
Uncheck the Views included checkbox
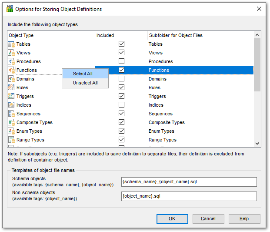pyautogui.click(x=121, y=52)
